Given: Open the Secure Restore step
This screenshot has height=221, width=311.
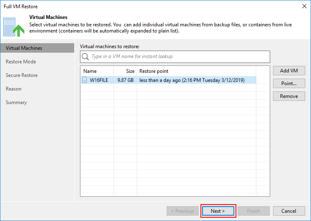Looking at the screenshot, I should [x=21, y=75].
